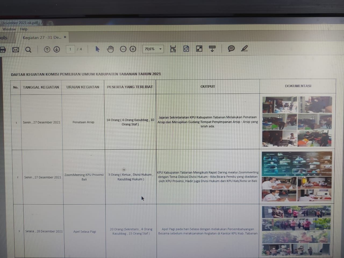Click the page number input field
The image size is (344, 258).
point(70,49)
